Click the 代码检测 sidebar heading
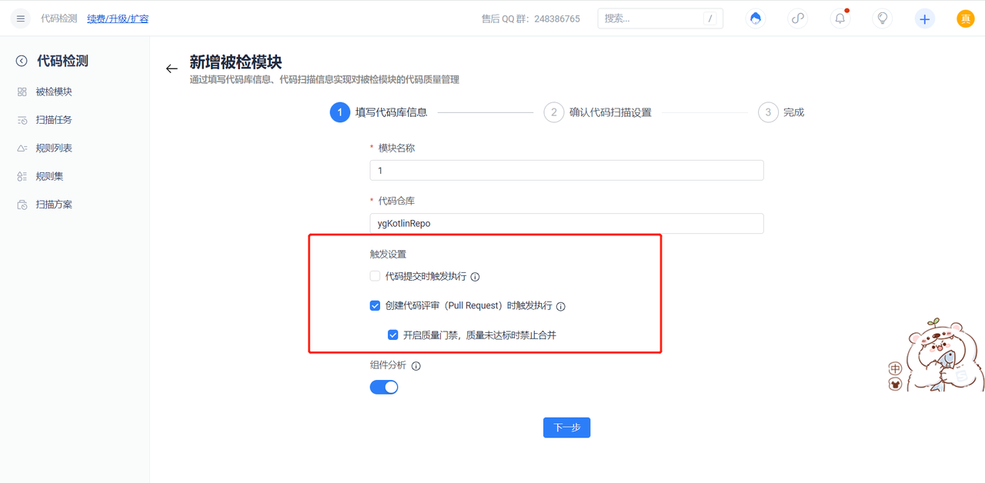 (62, 61)
